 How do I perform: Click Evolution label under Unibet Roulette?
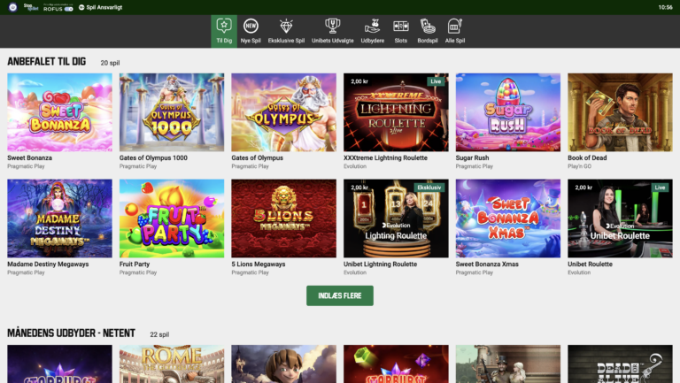(579, 272)
